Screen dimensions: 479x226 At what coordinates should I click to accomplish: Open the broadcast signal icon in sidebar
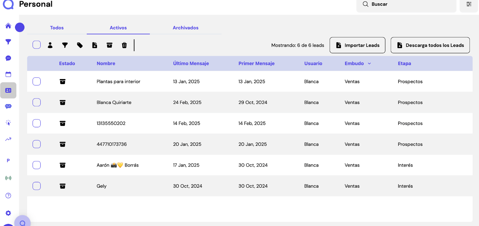[8, 178]
